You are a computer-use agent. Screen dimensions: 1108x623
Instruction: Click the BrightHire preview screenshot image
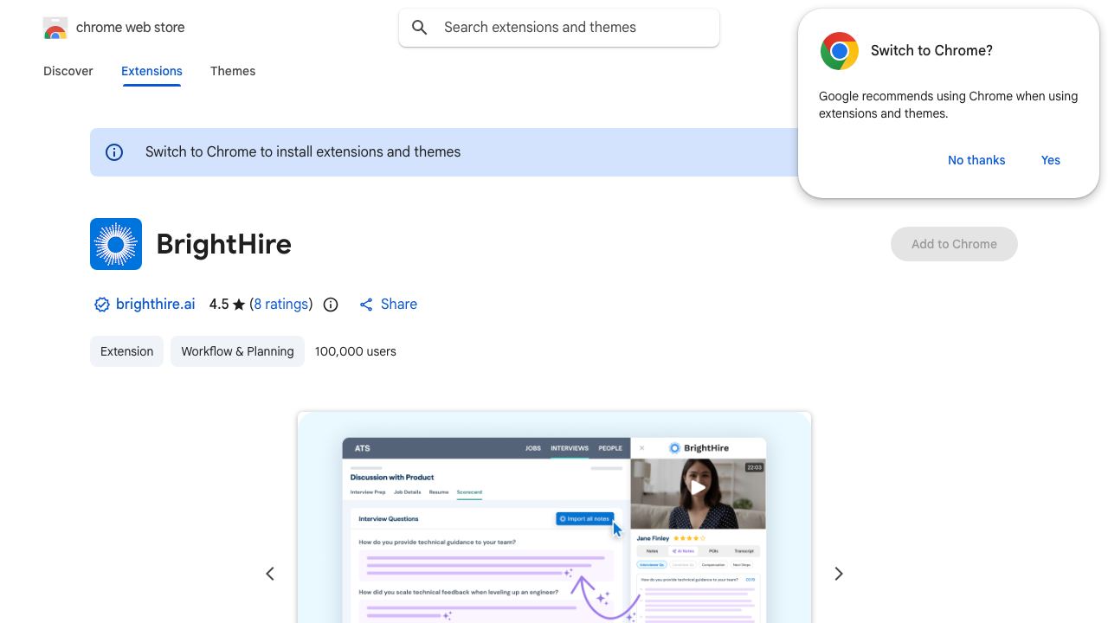pyautogui.click(x=554, y=517)
